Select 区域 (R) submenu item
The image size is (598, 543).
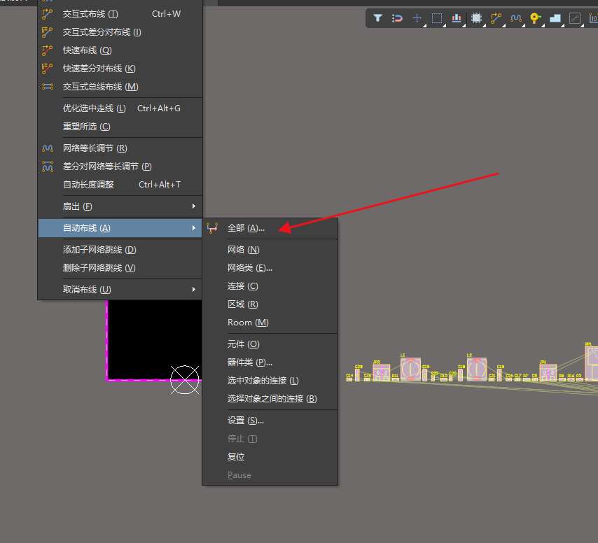click(270, 304)
